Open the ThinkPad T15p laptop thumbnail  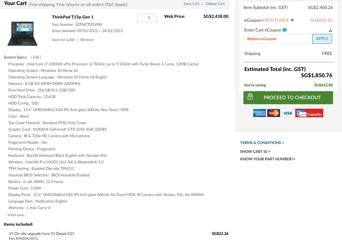tap(22, 33)
